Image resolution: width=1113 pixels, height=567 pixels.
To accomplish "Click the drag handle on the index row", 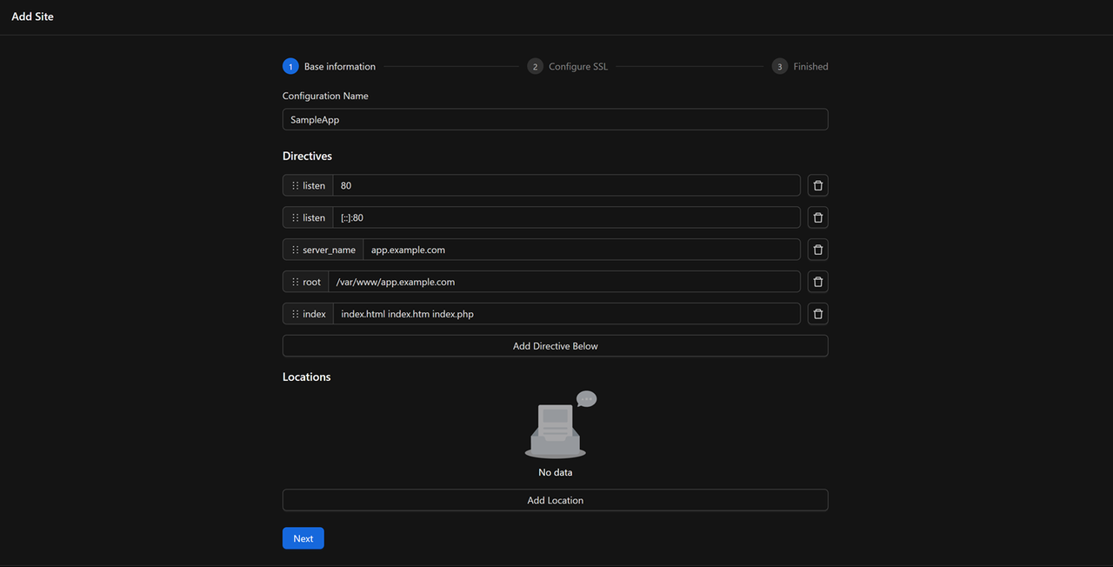I will coord(295,313).
